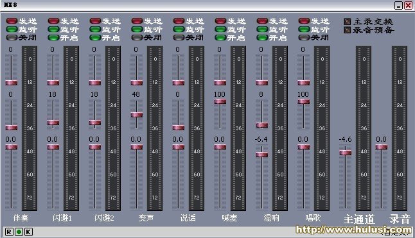Turn off the 开启 switch of 喊麦 channel
This screenshot has width=415, height=238.
[x=220, y=37]
